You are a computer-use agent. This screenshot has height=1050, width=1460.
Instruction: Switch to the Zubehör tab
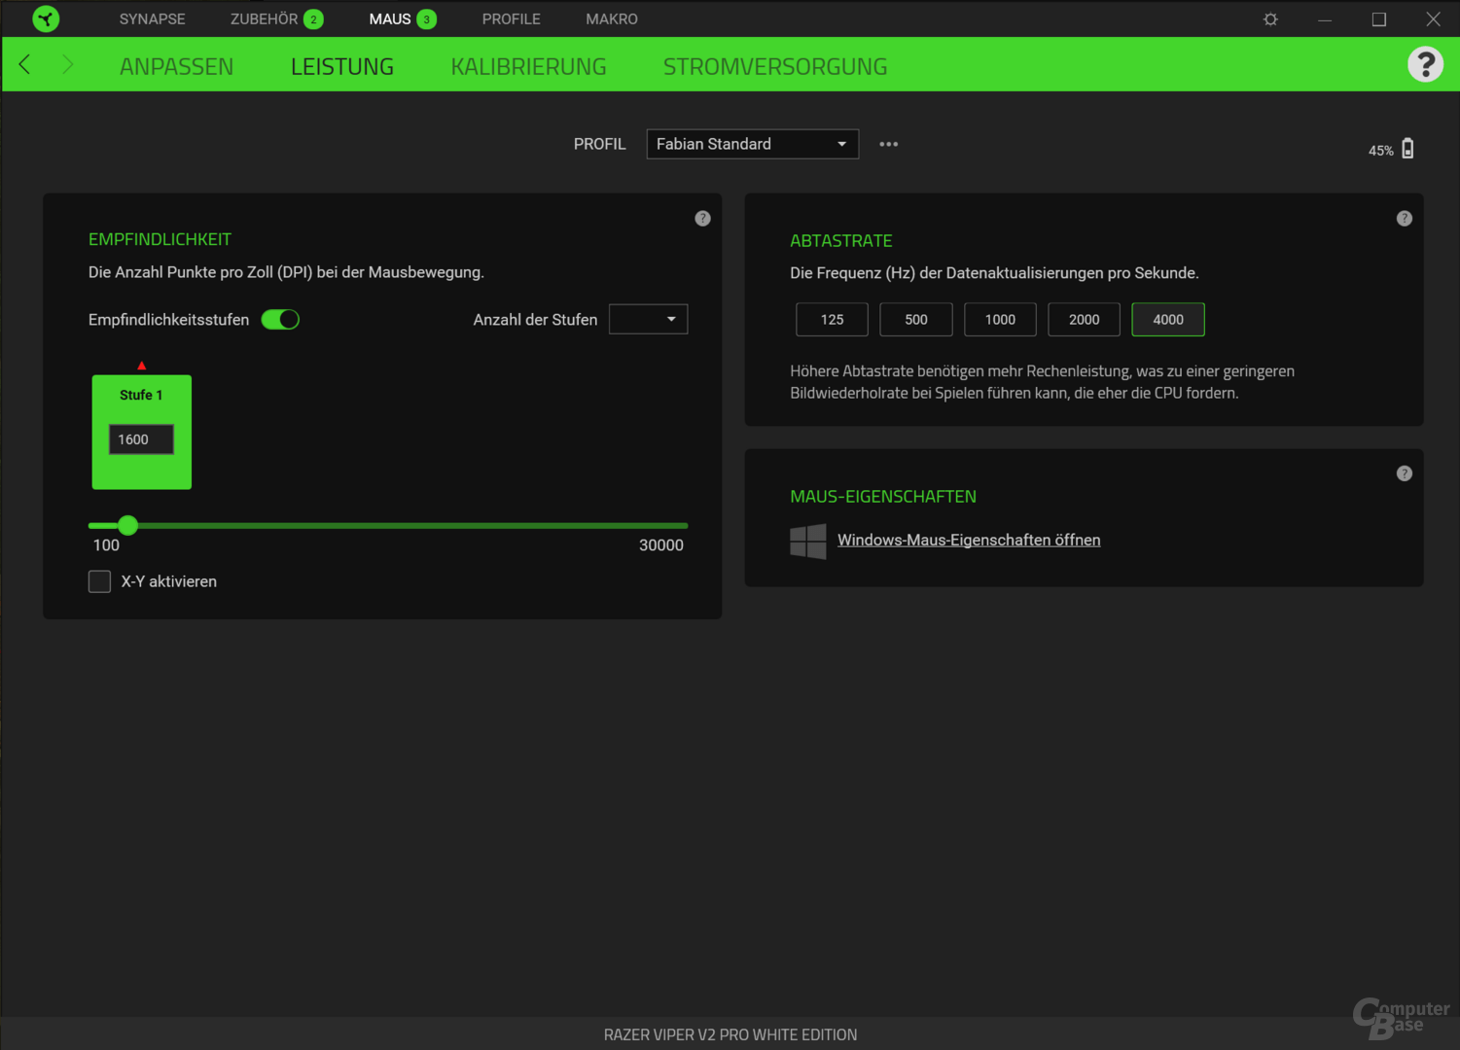pos(264,19)
